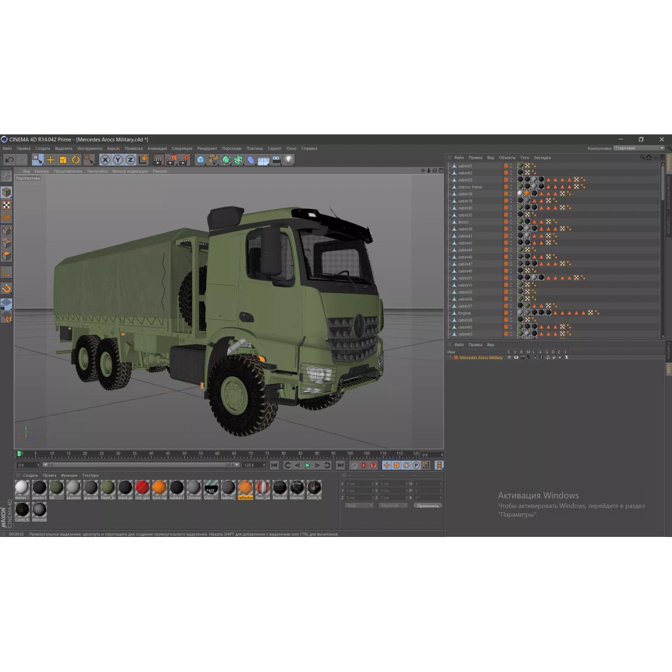Click the Object Manager vertical scrollbar
This screenshot has height=672, width=672.
point(663,184)
